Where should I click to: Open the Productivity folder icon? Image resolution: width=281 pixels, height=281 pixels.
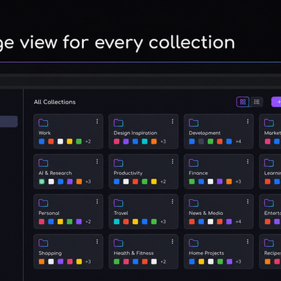pyautogui.click(x=119, y=163)
